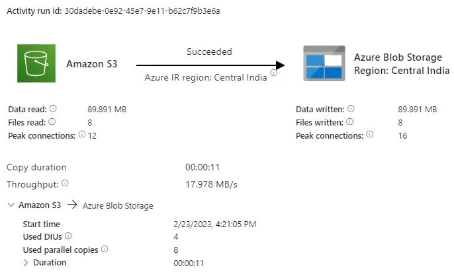The image size is (454, 274).
Task: Click the Start time value 4:21:05 PM
Action: pyautogui.click(x=215, y=224)
